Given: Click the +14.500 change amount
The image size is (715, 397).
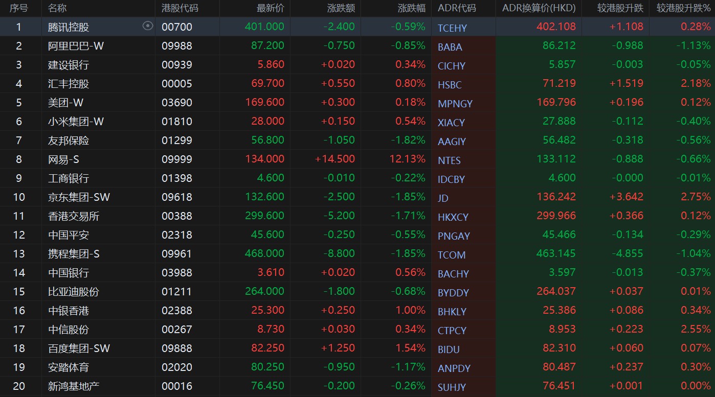Looking at the screenshot, I should tap(335, 159).
